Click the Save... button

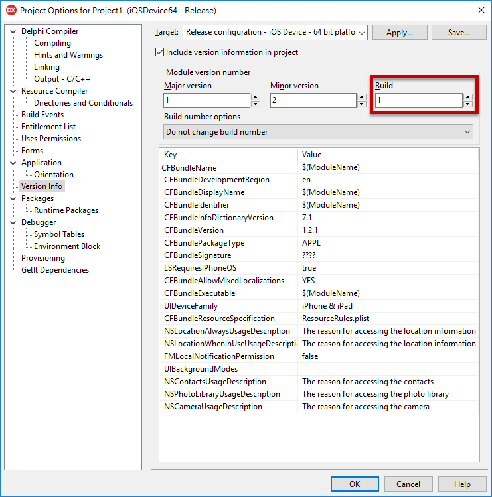pyautogui.click(x=459, y=33)
